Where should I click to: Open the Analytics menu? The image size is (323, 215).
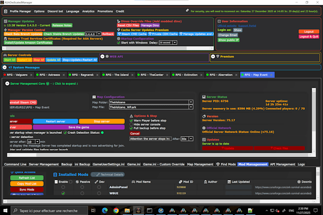click(x=88, y=11)
